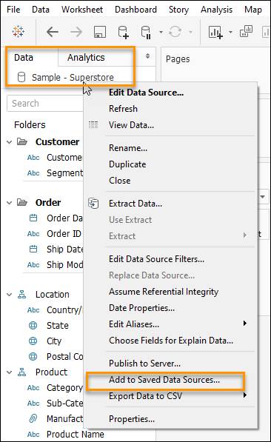Open the pause updates dropdown arrow

tap(161, 32)
